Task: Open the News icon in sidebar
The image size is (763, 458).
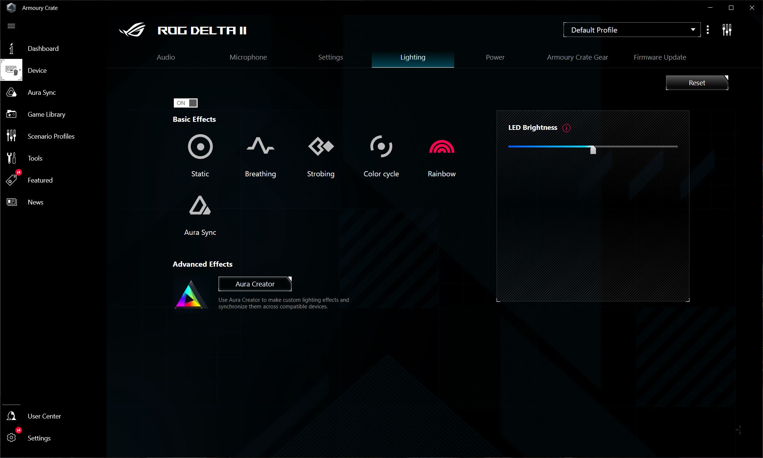Action: (x=11, y=202)
